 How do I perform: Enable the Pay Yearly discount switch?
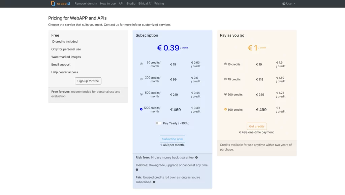point(158,123)
